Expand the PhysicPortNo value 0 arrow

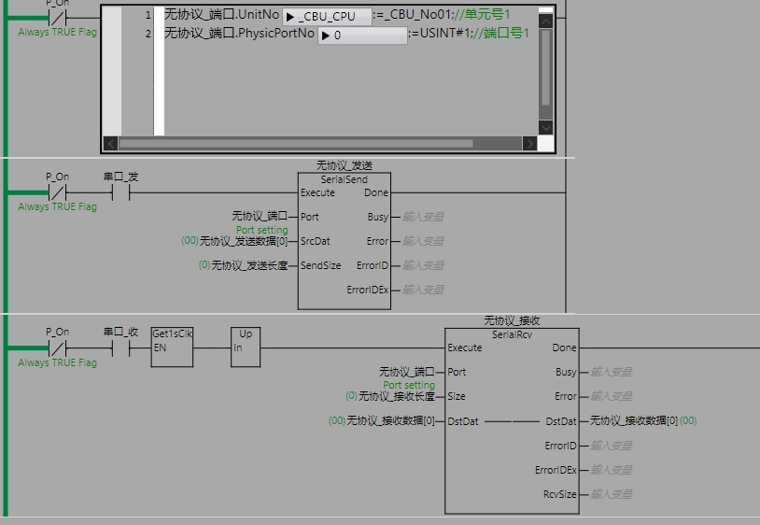[x=326, y=35]
